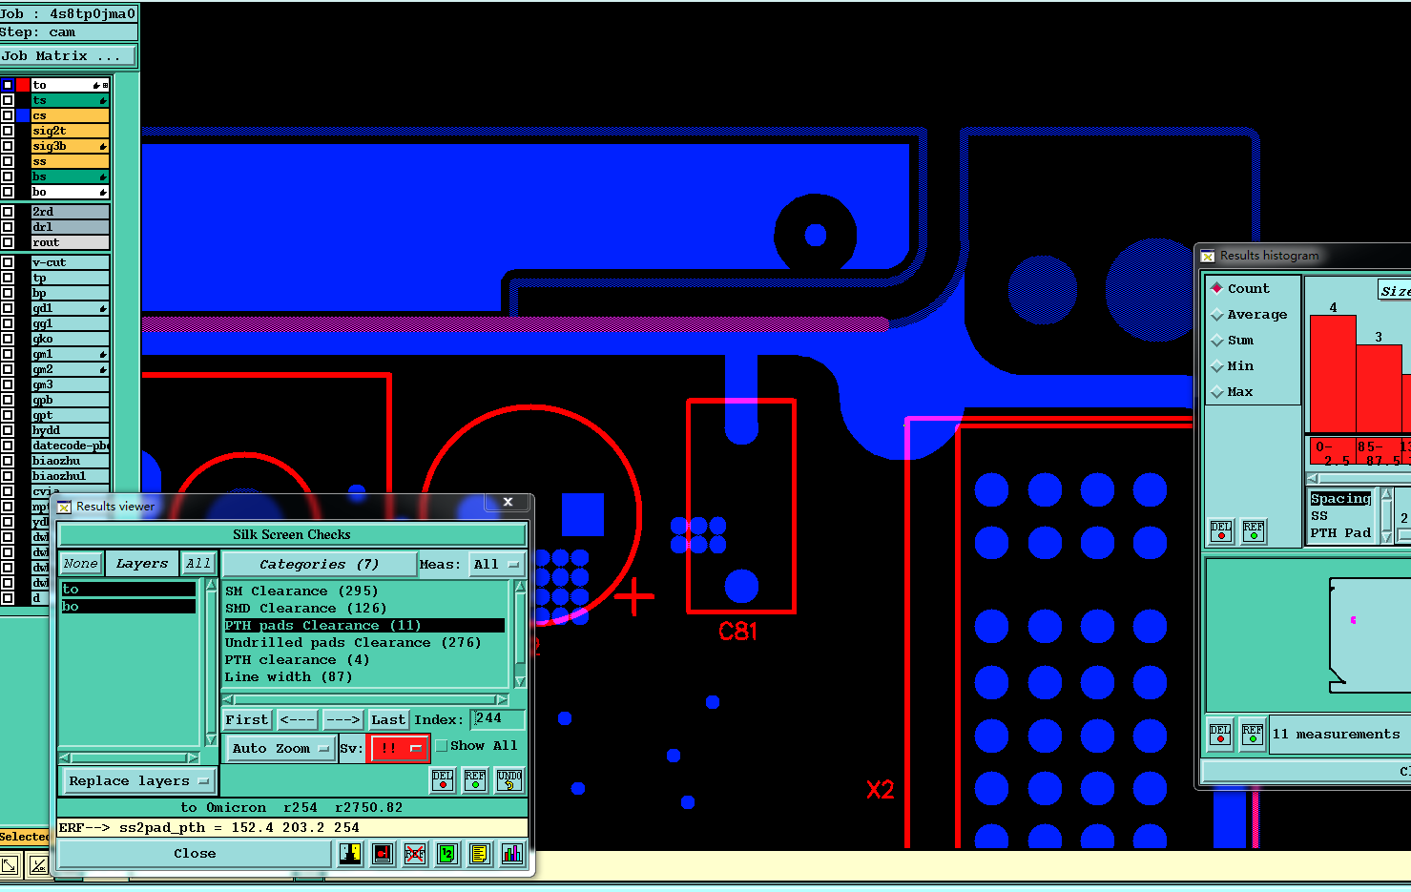
Task: Click the red-square icon in Results viewer bottom bar
Action: [383, 853]
